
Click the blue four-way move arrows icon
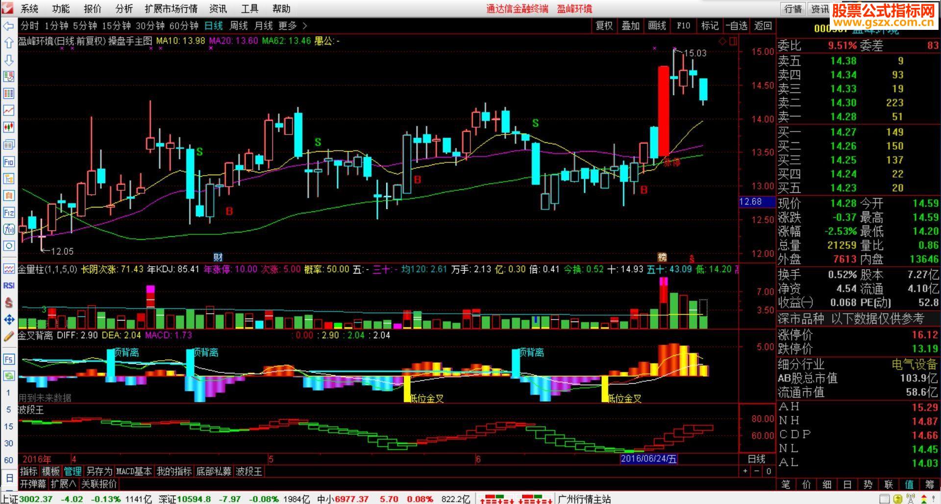tap(9, 320)
